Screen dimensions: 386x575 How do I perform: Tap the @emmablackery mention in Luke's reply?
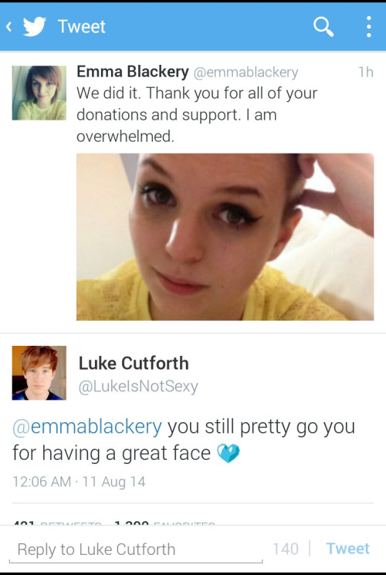(87, 426)
